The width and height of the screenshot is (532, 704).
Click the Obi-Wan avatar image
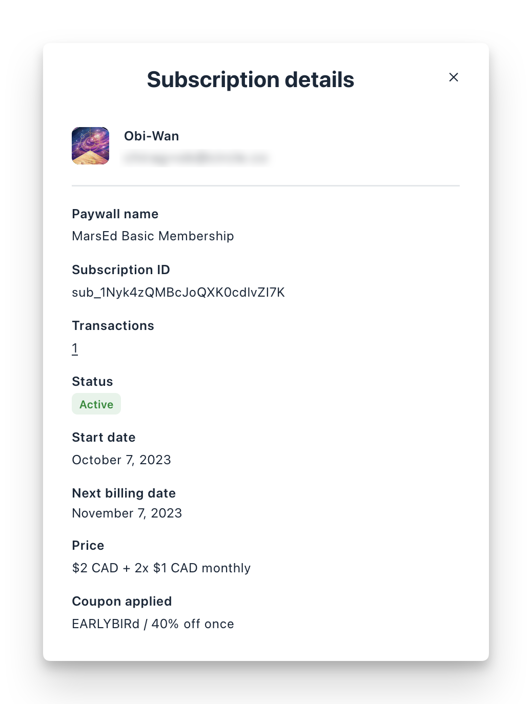pyautogui.click(x=90, y=146)
